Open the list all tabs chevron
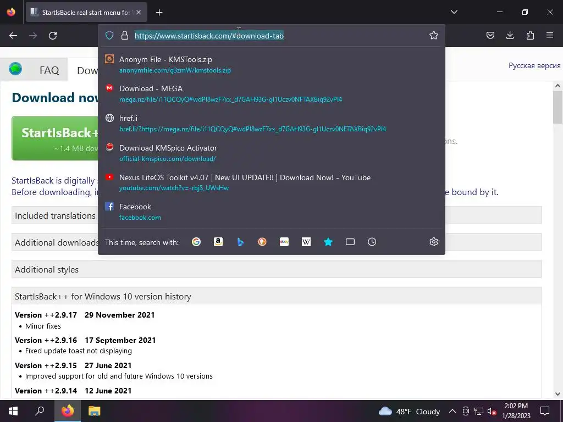Screen dimensions: 563x422 point(454,12)
